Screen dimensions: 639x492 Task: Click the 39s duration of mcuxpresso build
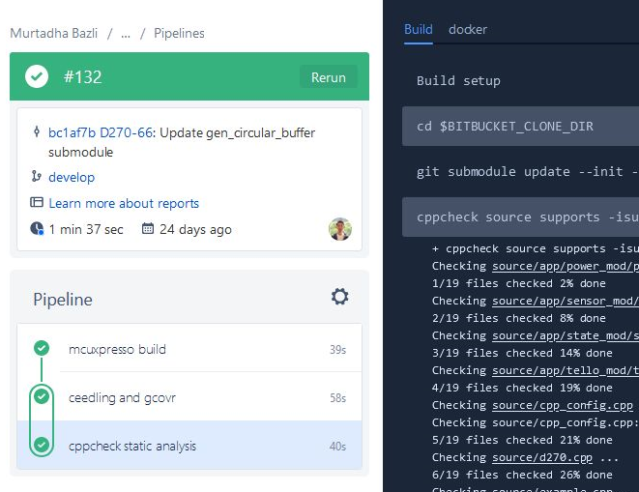point(337,350)
